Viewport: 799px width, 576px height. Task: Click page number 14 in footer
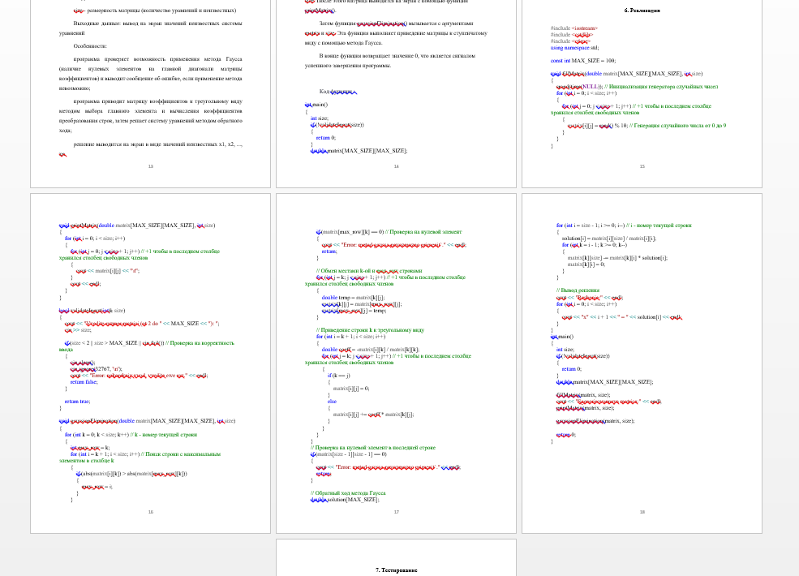(x=396, y=166)
